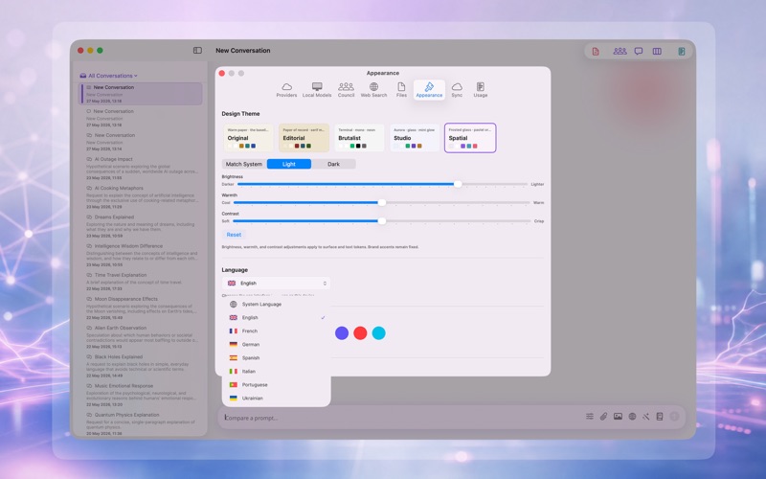Screen dimensions: 766x479
Task: Expand the All Conversations dropdown
Action: (108, 76)
